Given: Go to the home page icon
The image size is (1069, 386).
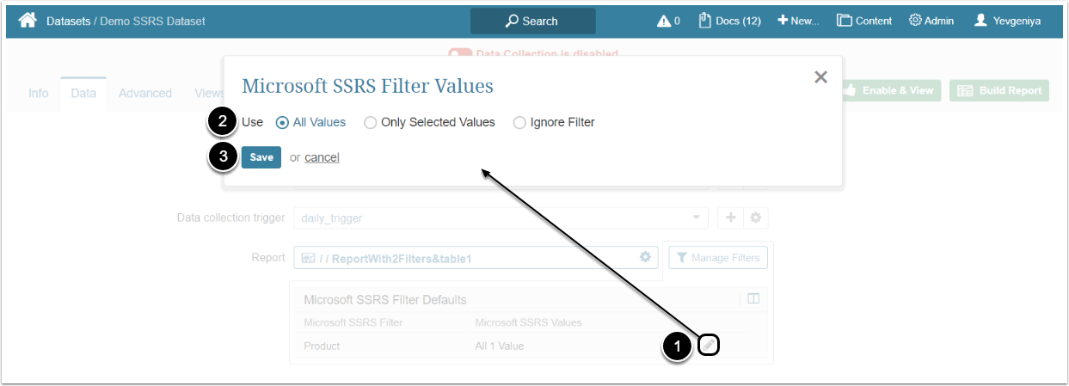Looking at the screenshot, I should tap(28, 20).
